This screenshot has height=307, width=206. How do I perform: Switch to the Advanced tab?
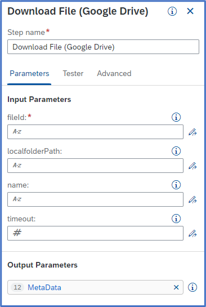(114, 73)
